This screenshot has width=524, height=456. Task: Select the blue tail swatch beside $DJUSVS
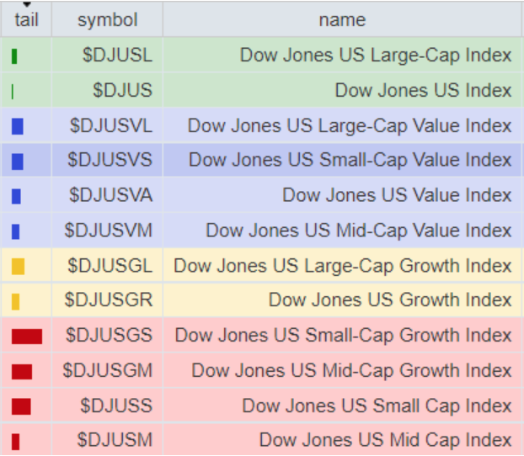18,162
